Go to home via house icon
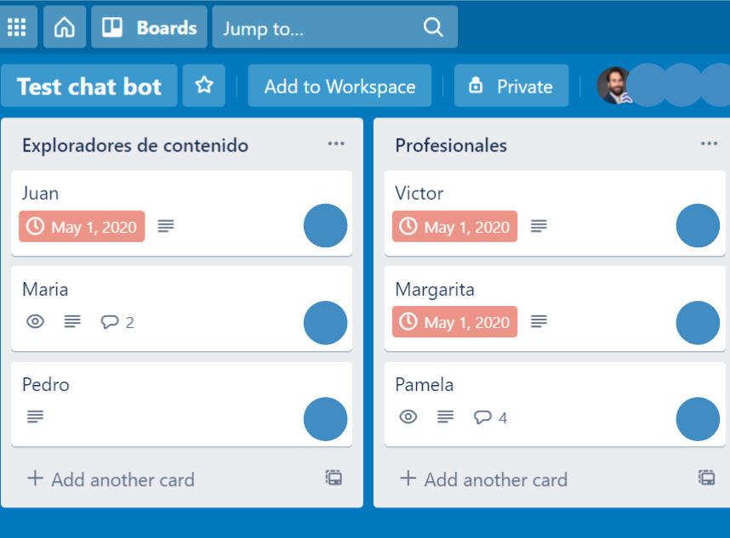Screen dimensions: 730x538 click(65, 27)
